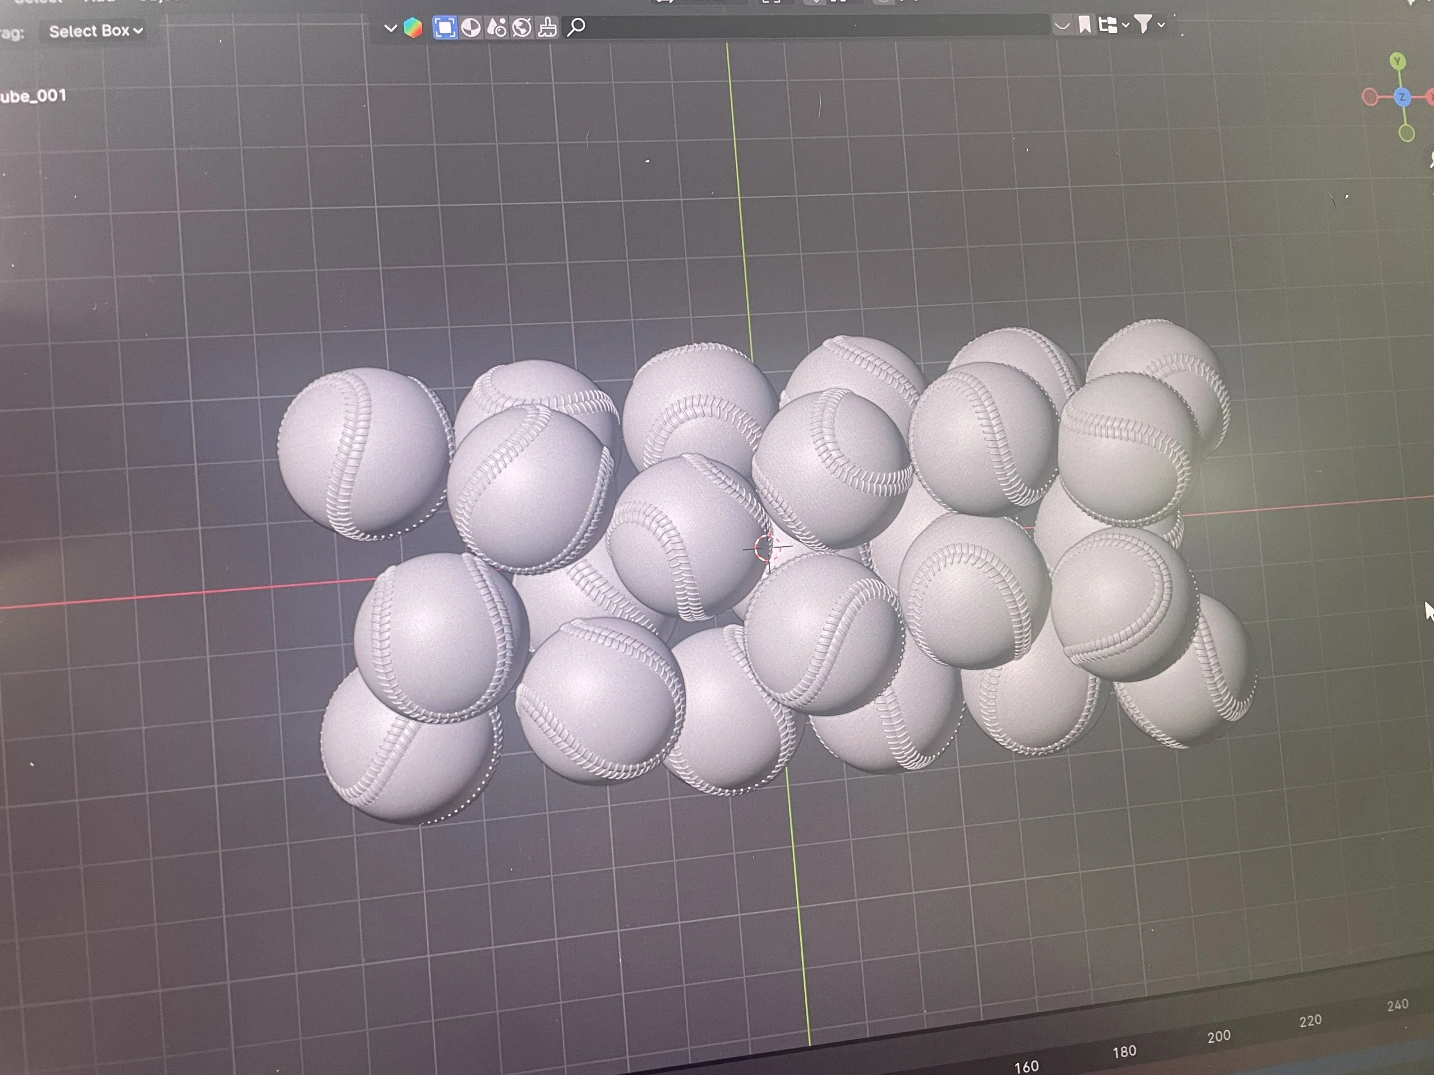This screenshot has height=1075, width=1434.
Task: Click the blue Z axis on navigation gizmo
Action: point(1402,97)
